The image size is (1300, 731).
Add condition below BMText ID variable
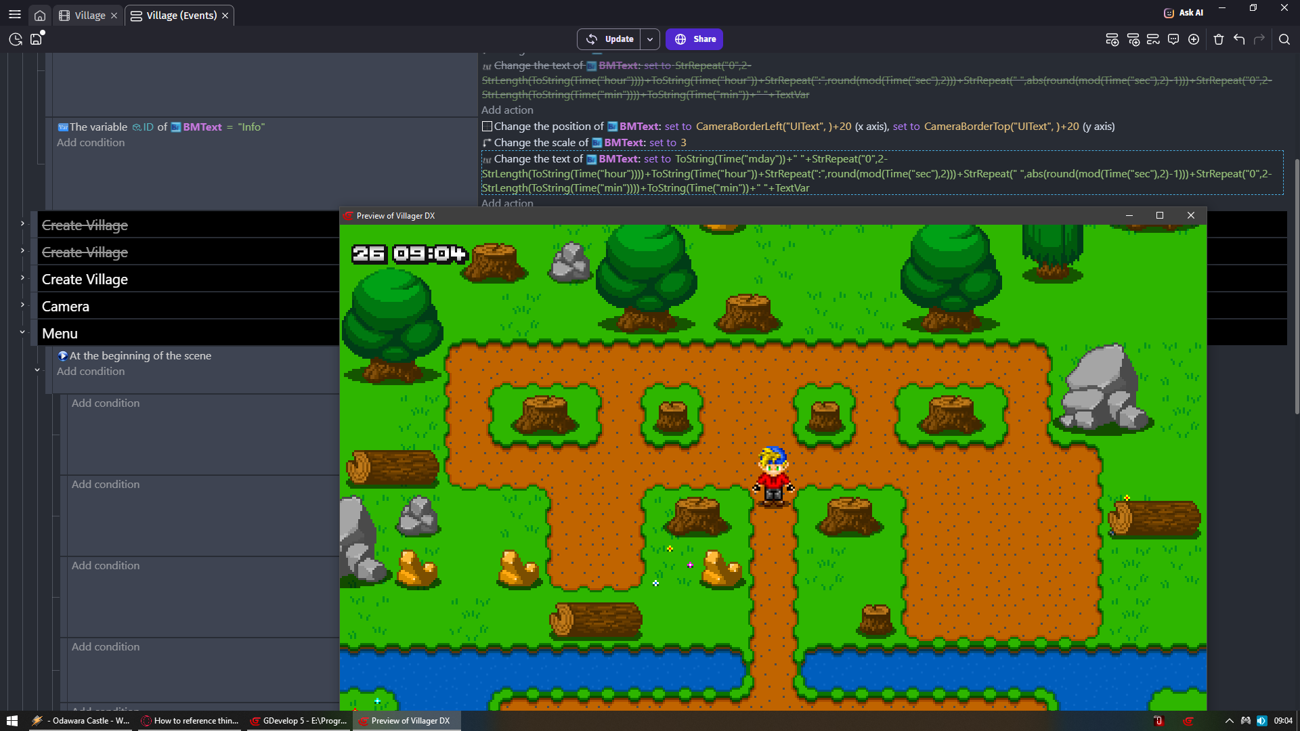point(91,143)
